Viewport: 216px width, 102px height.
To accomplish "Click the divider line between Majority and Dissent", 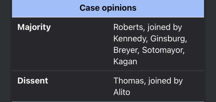I will [x=108, y=71].
